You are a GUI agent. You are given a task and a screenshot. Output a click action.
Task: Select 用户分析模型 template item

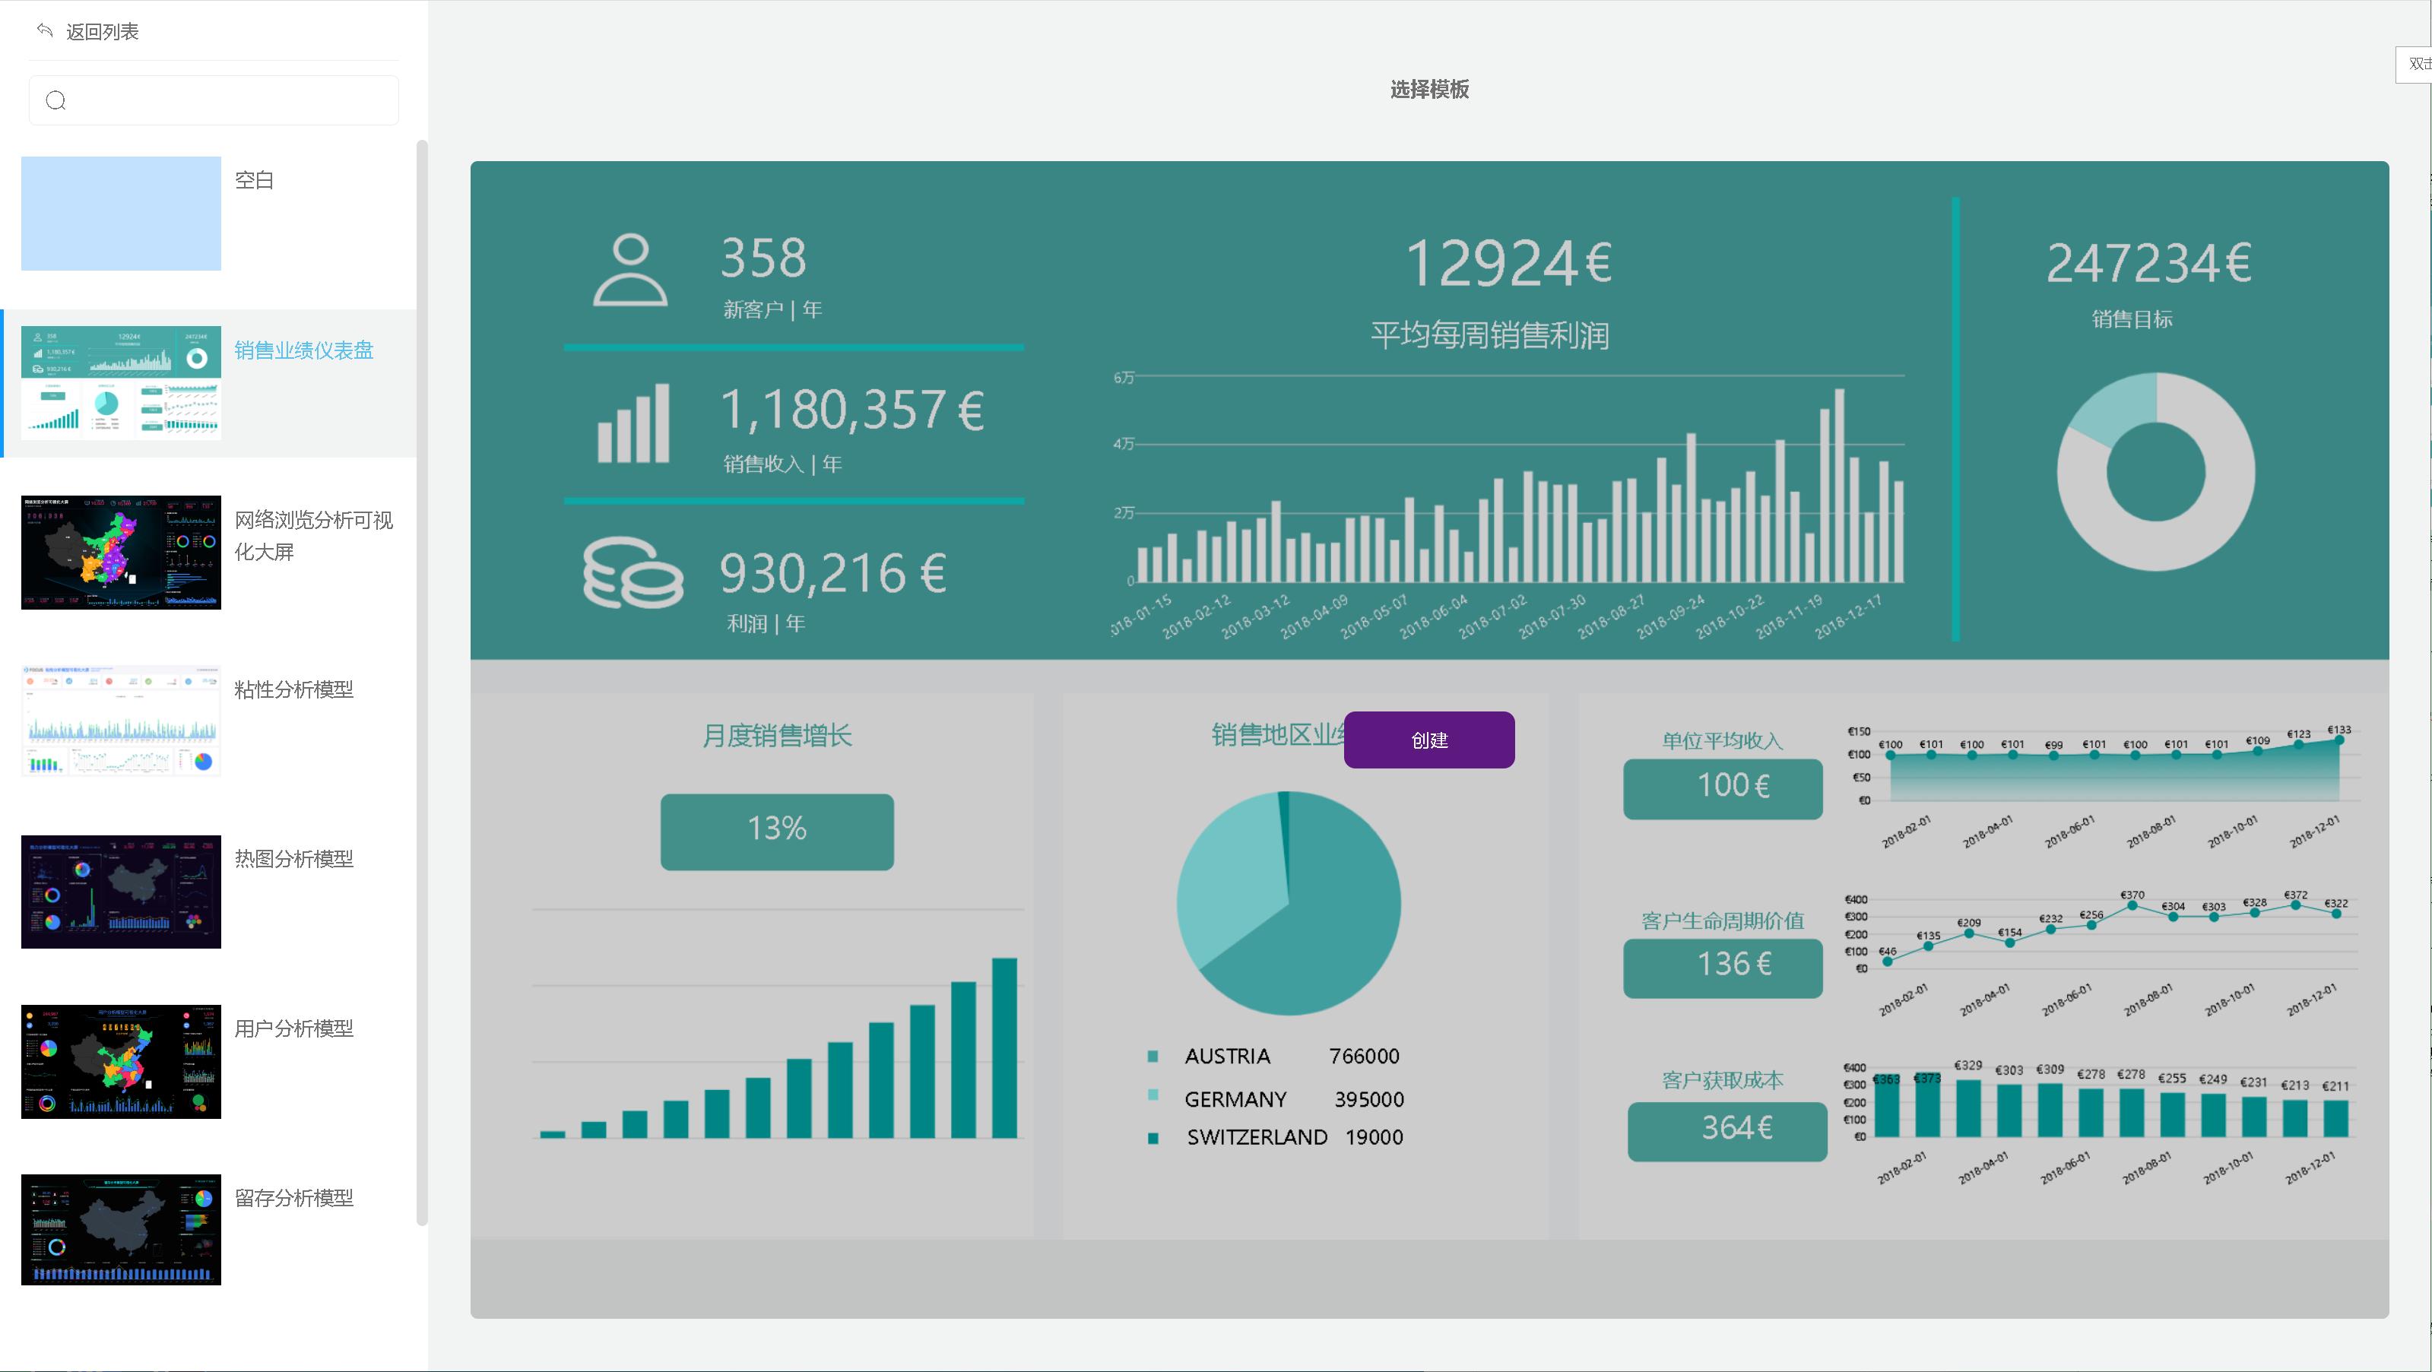tap(293, 1028)
